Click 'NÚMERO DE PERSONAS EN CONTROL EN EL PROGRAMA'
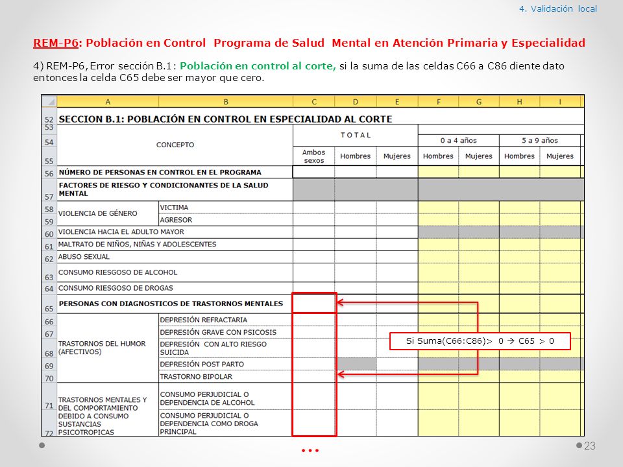Image resolution: width=623 pixels, height=467 pixels. click(175, 173)
